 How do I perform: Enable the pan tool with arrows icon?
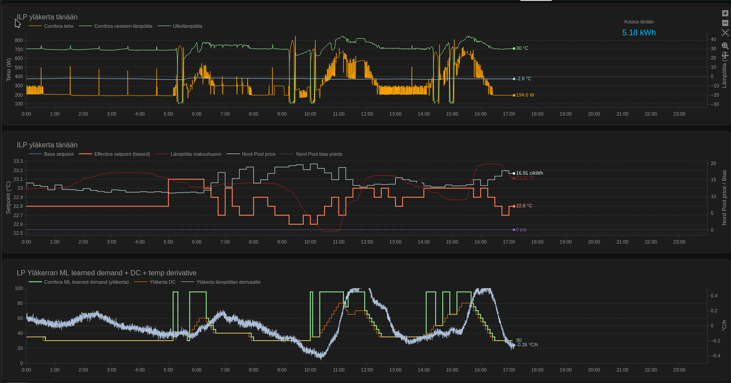coord(725,56)
